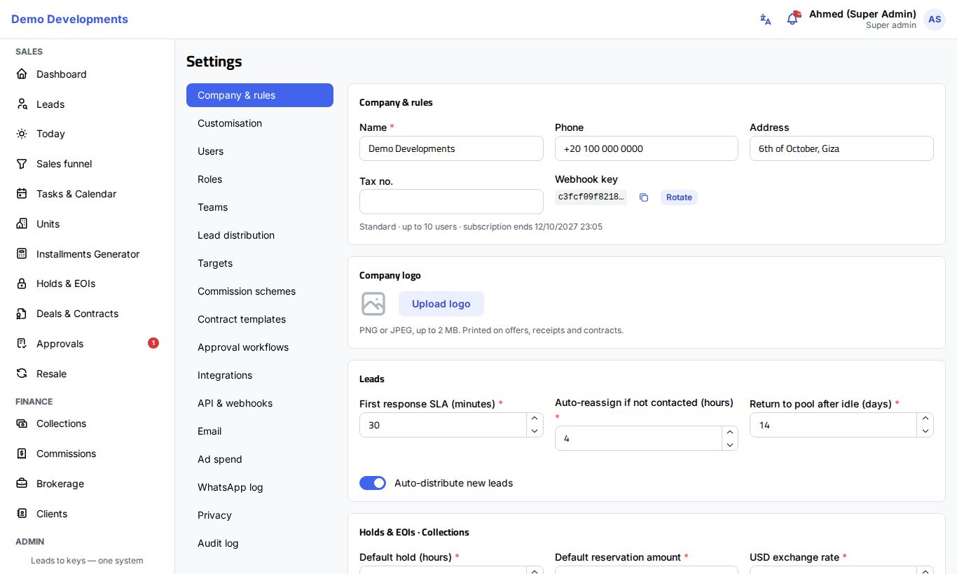Decrease Auto-reassign hours value
Viewport: 957px width, 574px height.
click(730, 444)
